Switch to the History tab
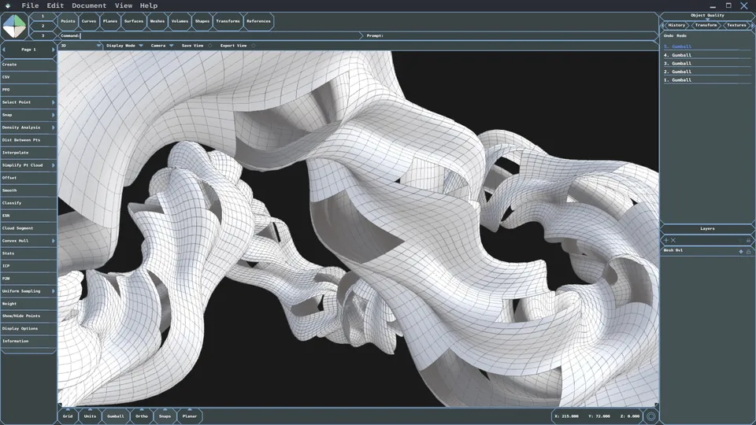 (676, 25)
